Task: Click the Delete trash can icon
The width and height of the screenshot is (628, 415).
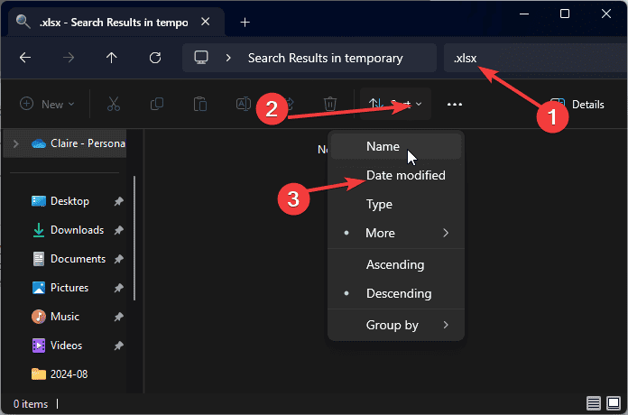Action: pos(330,105)
